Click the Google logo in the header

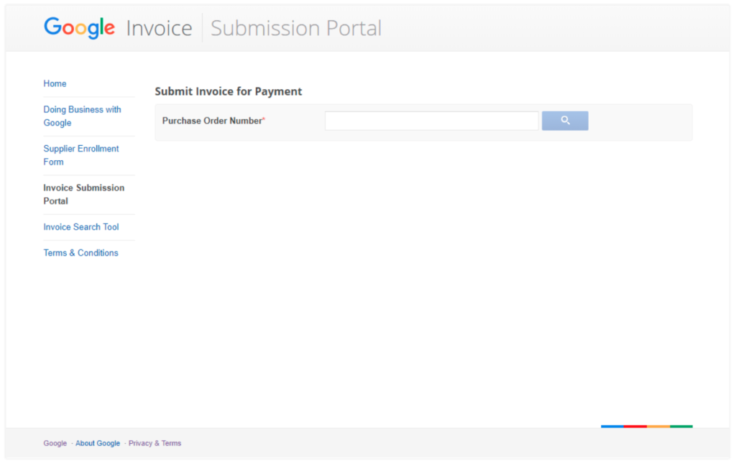[79, 28]
